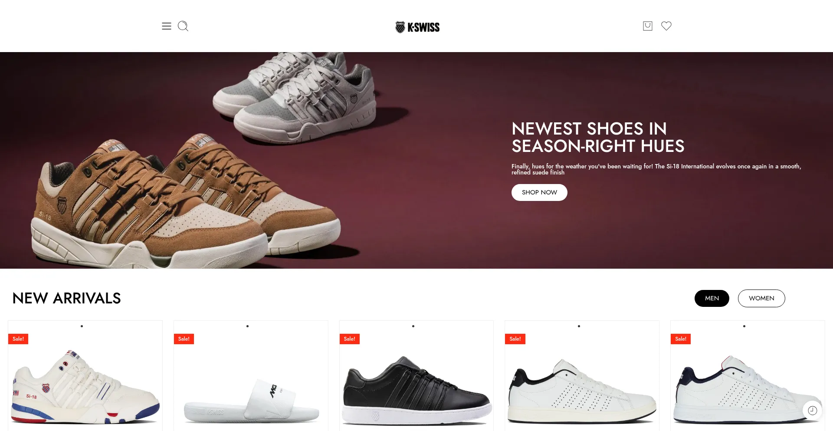
Task: Click the NEWEST SHOES IN SEASON-RIGHT HUES headline
Action: click(598, 137)
